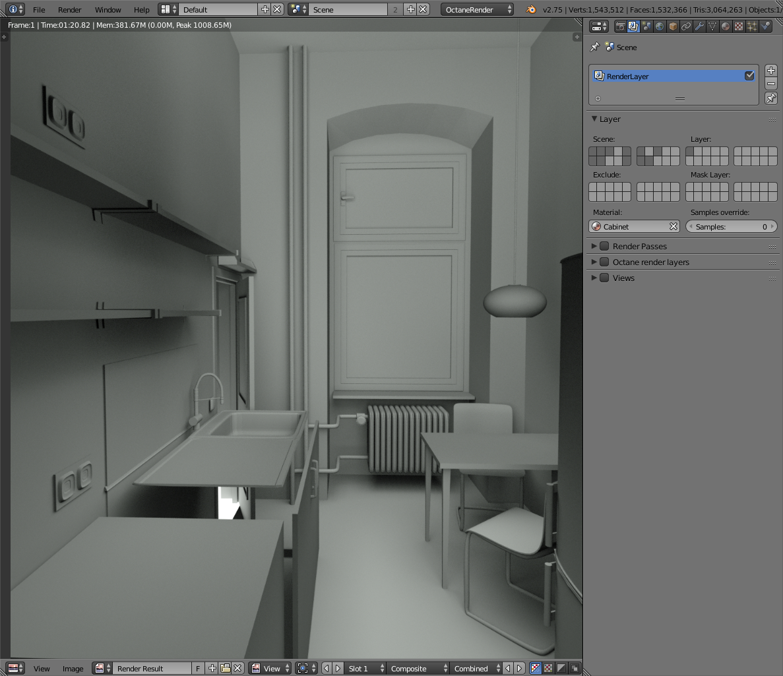Expand the Views panel

pos(594,278)
